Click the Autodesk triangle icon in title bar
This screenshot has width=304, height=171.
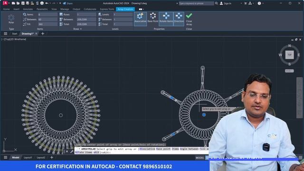pos(250,3)
